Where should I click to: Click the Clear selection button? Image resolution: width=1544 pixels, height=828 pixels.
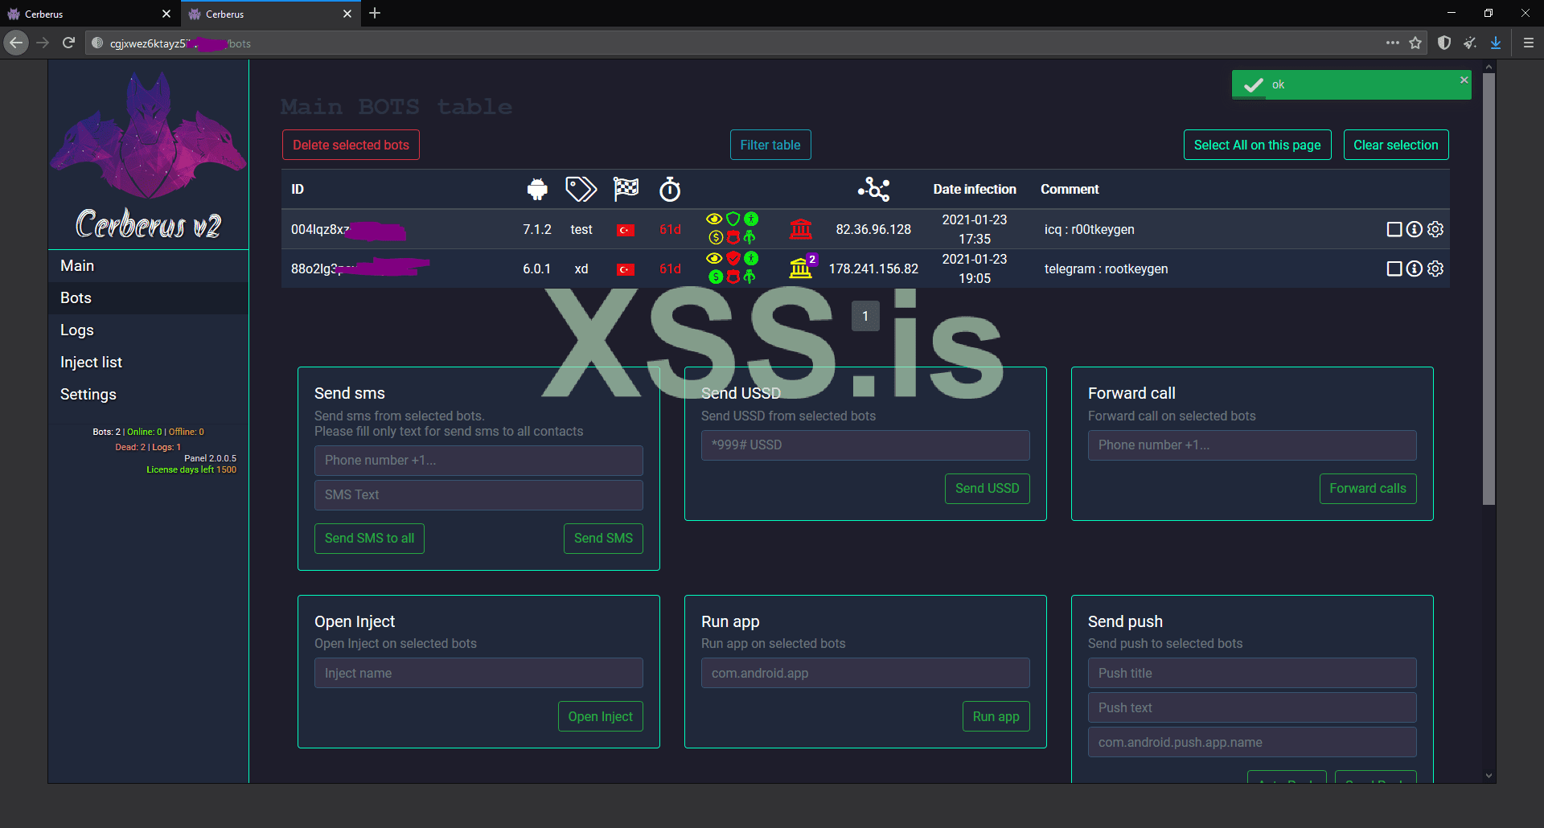click(x=1396, y=146)
